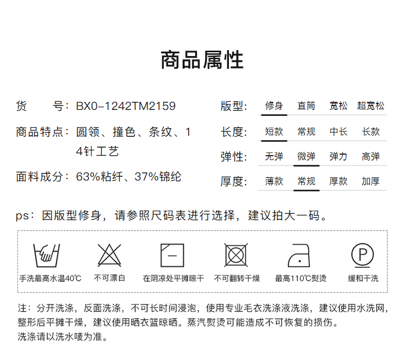Click the do-not-tumble-dry icon
The width and height of the screenshot is (404, 347).
236,255
